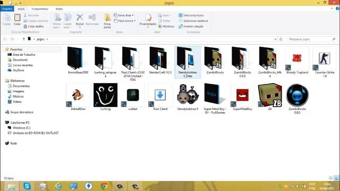The image size is (340, 191).
Task: Open the Copiar para dropdown
Action: [67, 21]
